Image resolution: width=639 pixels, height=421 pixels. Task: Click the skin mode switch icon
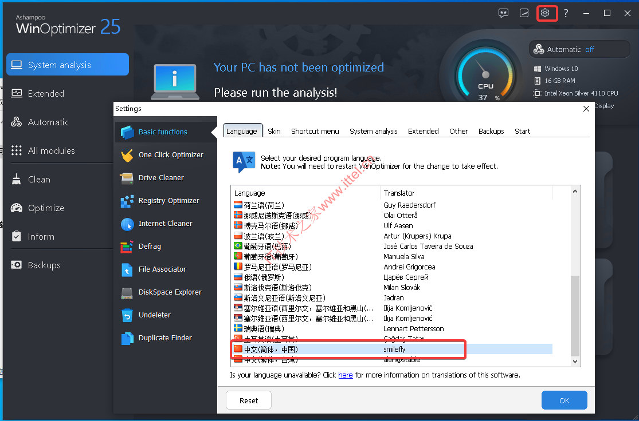524,13
